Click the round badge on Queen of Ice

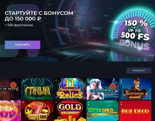click(112, 86)
